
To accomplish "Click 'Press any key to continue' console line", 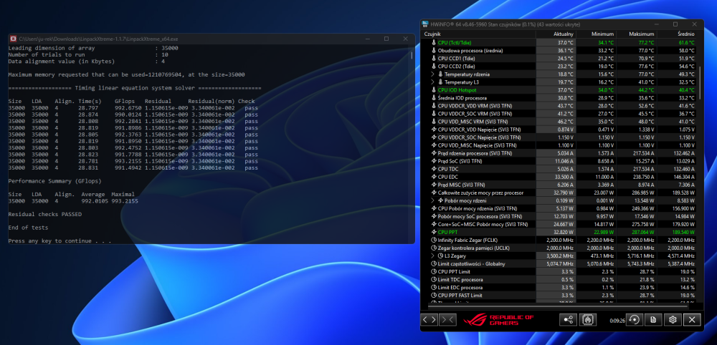I will [x=60, y=241].
